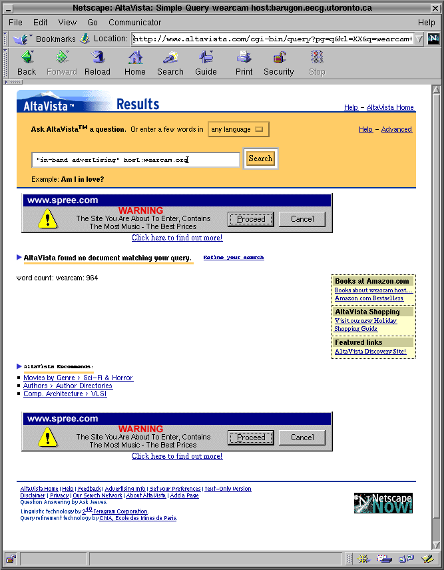Open the Edit menu

pyautogui.click(x=41, y=23)
